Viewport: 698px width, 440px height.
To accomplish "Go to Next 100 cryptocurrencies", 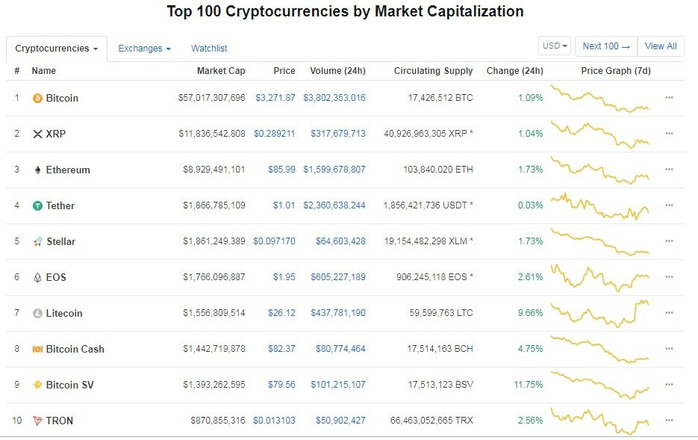I will (x=605, y=46).
